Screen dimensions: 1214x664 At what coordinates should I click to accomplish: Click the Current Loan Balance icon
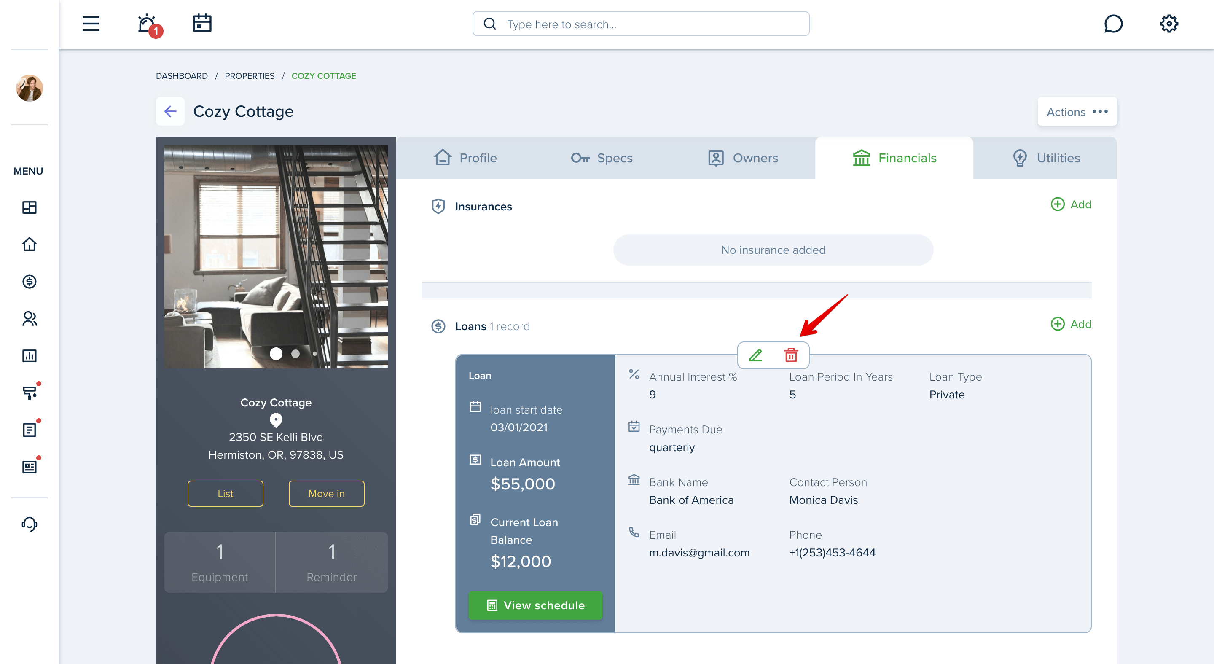475,519
